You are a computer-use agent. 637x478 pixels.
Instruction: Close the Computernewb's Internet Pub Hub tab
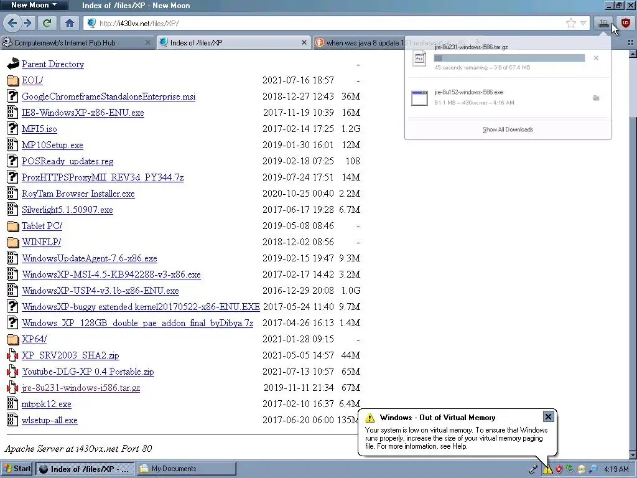tap(148, 43)
